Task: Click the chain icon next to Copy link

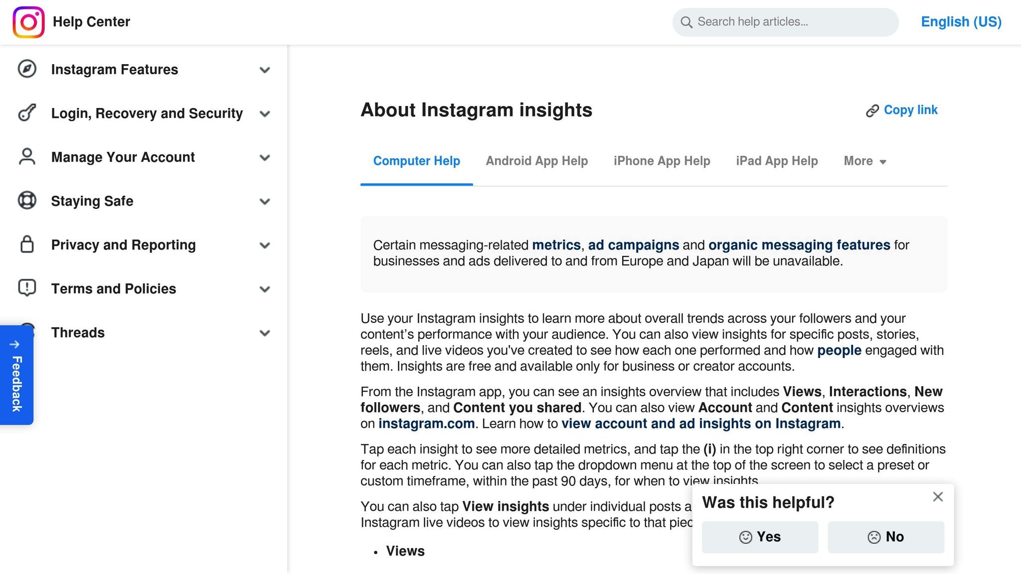Action: (x=872, y=110)
